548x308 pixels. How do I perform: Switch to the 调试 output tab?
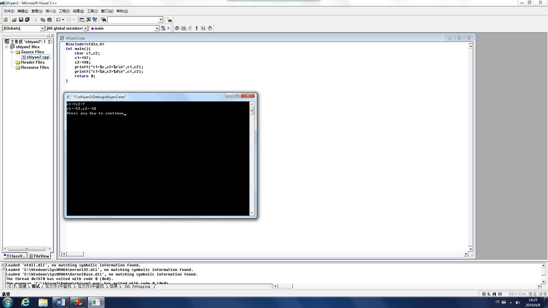click(x=36, y=286)
